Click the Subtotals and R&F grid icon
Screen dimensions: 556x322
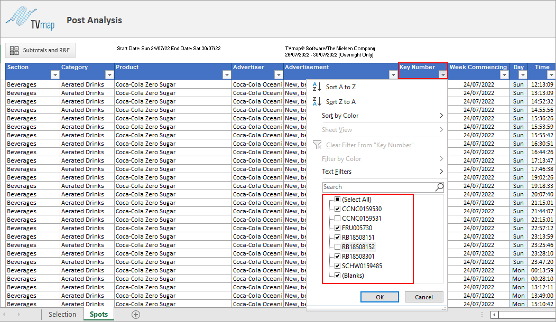click(14, 50)
